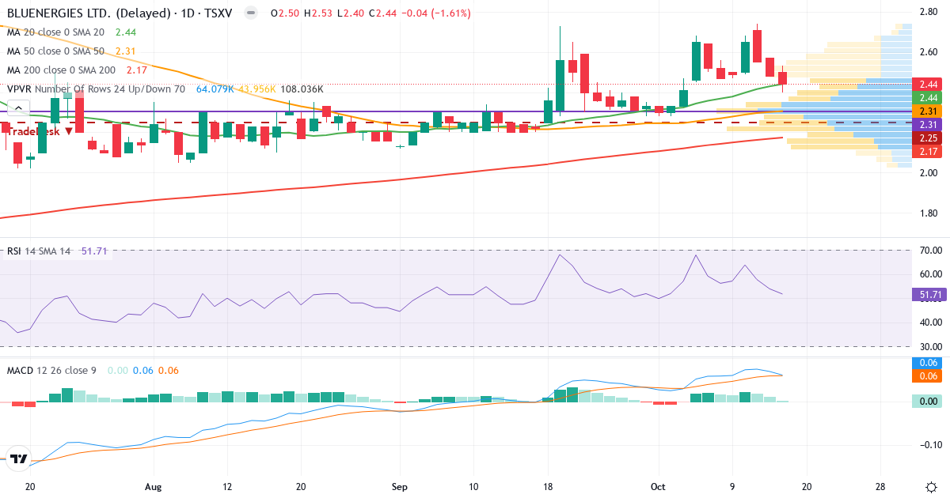Click the orange 2.31 price axis label

click(x=929, y=111)
